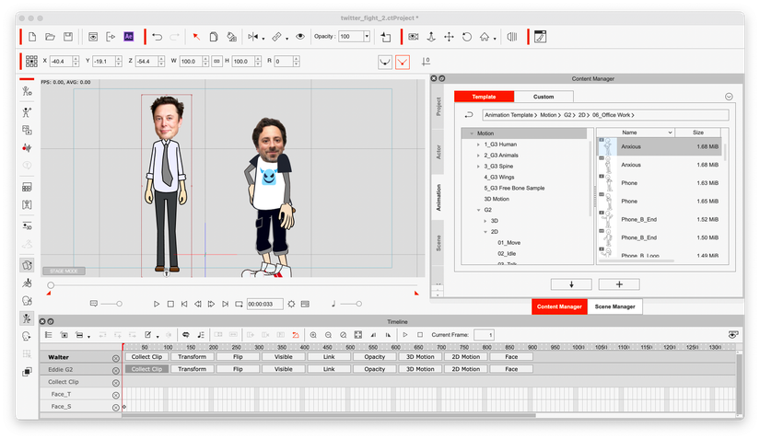Open the Name column sort dropdown
The height and width of the screenshot is (439, 760).
671,133
